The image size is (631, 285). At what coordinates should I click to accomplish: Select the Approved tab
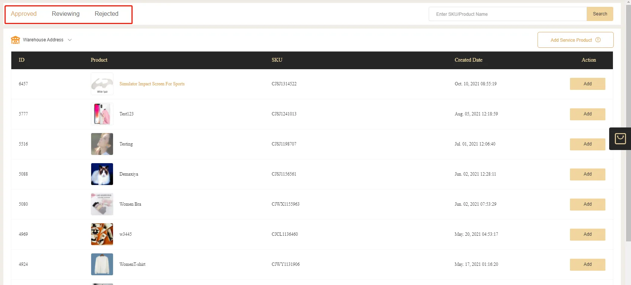coord(24,14)
